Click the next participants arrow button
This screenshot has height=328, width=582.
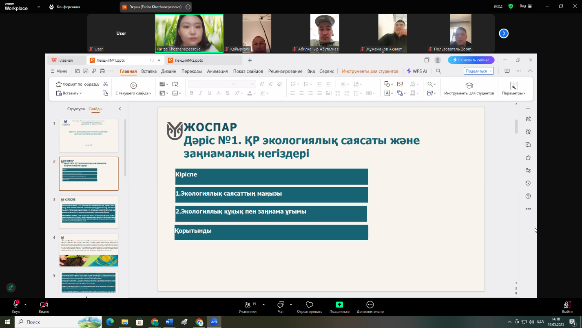tap(504, 33)
